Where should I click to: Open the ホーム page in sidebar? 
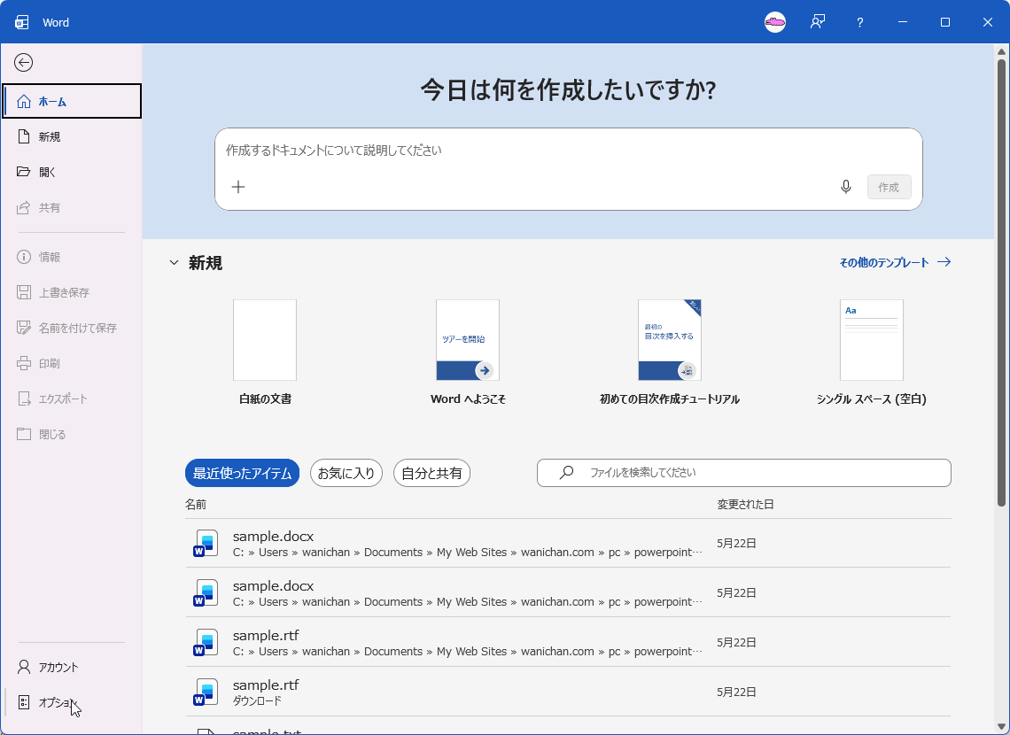click(x=72, y=101)
